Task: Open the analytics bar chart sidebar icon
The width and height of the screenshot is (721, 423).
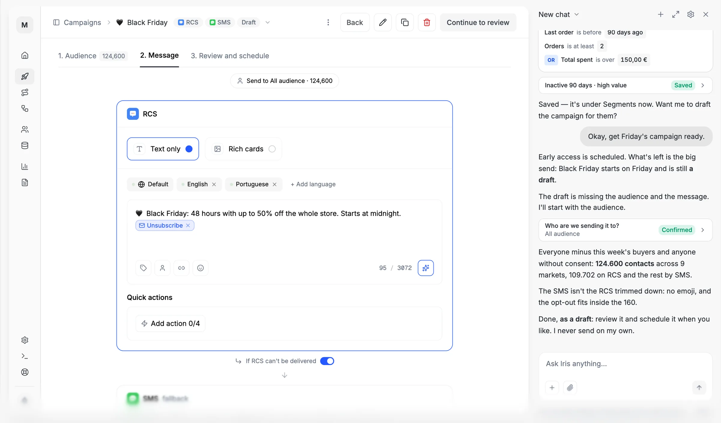Action: 25,166
